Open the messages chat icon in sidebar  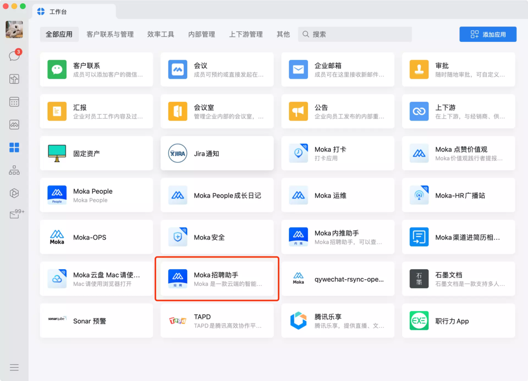[x=14, y=56]
